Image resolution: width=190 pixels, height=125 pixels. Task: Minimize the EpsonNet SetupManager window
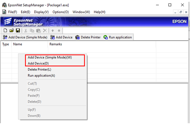pyautogui.click(x=157, y=5)
